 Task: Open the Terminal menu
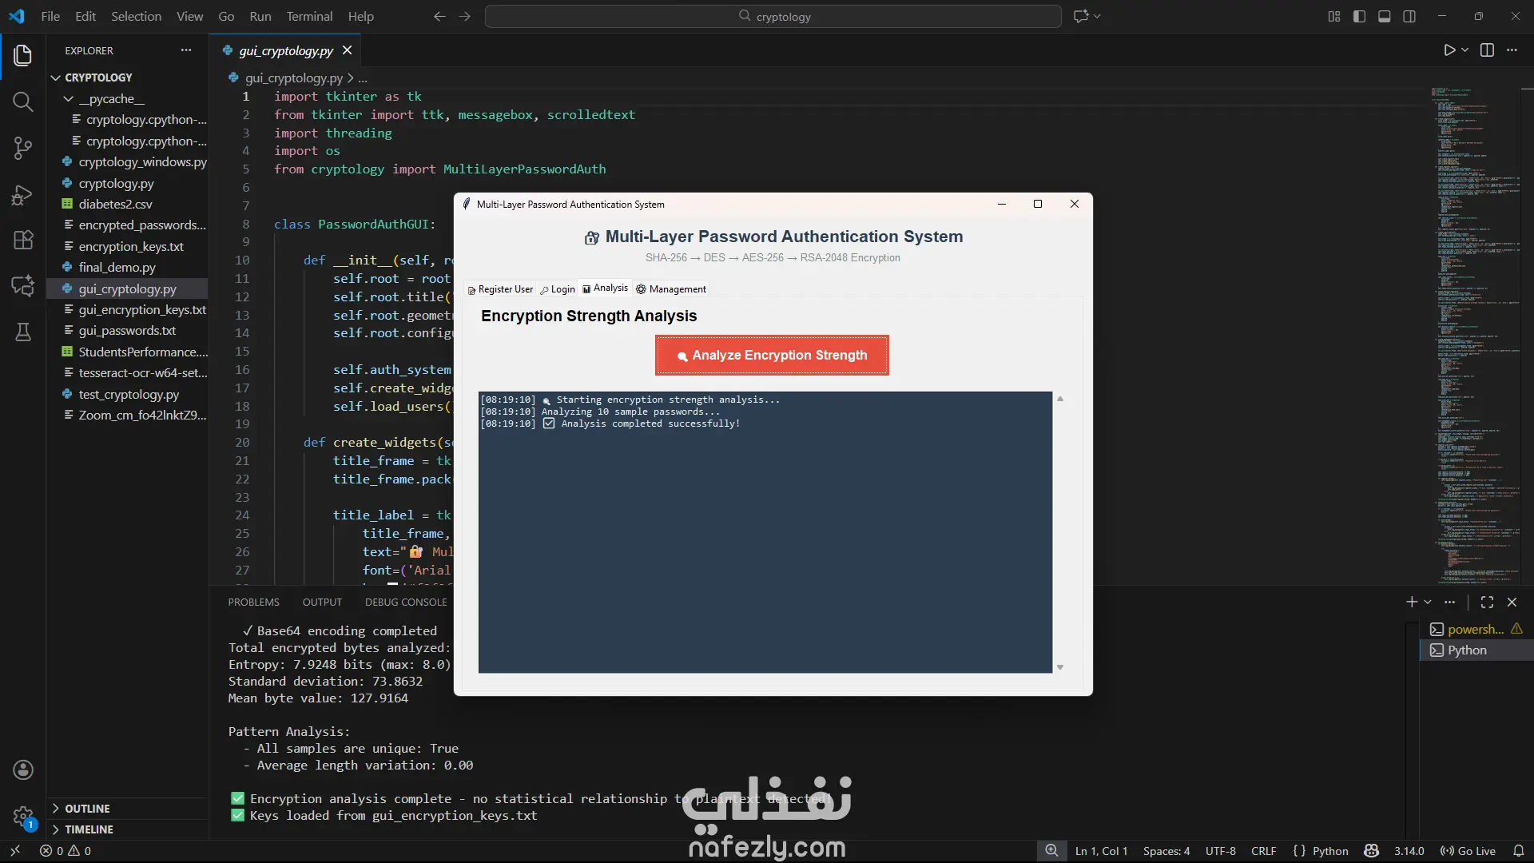(309, 16)
